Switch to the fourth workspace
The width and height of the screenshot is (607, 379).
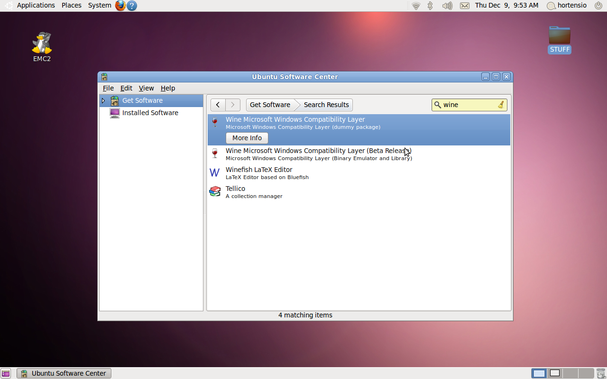tap(586, 373)
